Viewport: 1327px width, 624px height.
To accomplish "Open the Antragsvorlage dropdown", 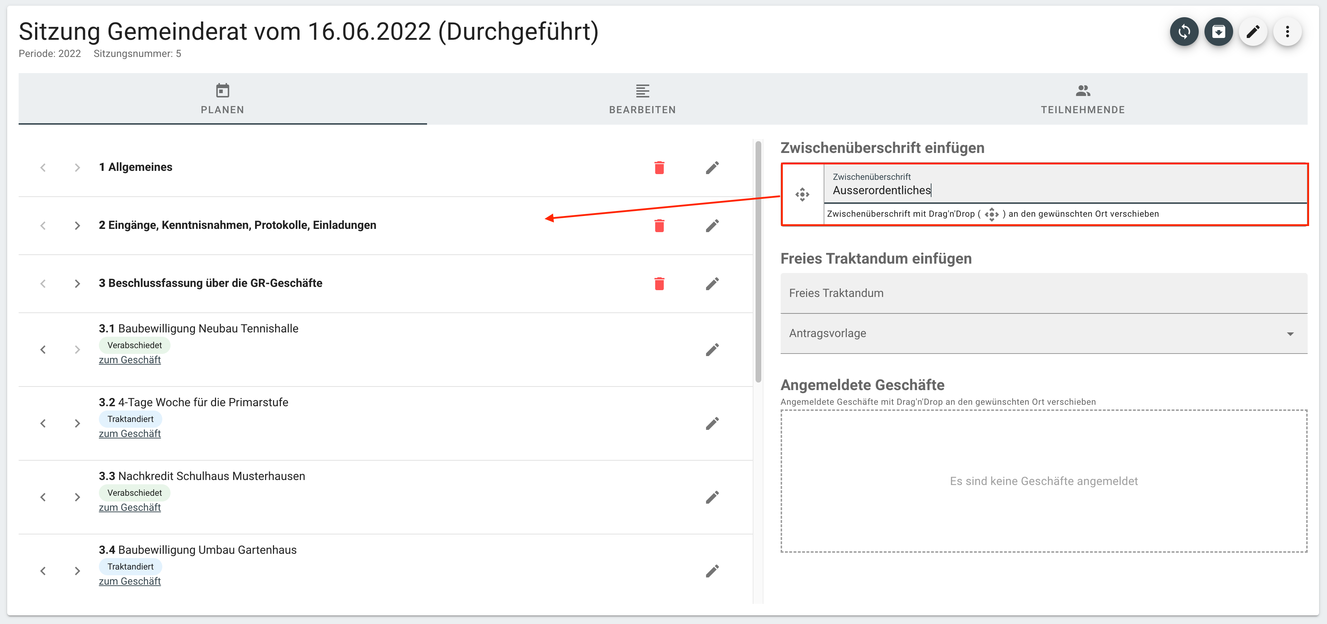I will (1043, 333).
